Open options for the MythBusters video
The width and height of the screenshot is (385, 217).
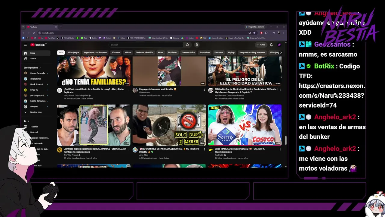pos(280,90)
